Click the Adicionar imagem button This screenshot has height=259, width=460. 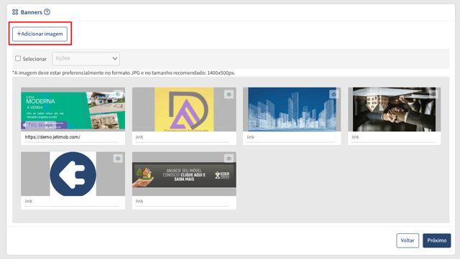click(40, 34)
